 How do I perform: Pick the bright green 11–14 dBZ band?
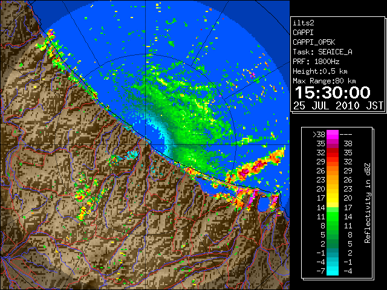333,216
